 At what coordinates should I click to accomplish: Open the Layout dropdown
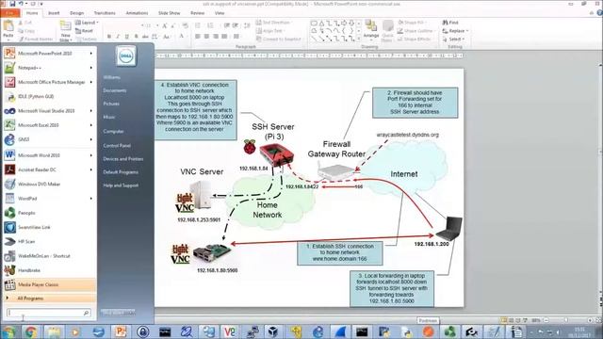coord(87,23)
